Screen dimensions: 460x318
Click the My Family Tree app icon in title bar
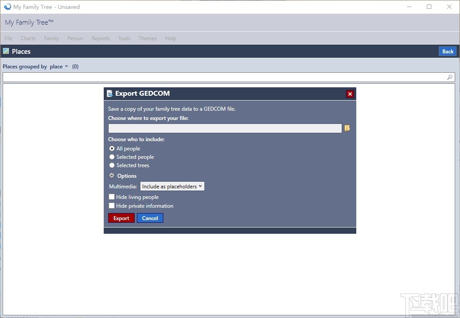tap(8, 7)
